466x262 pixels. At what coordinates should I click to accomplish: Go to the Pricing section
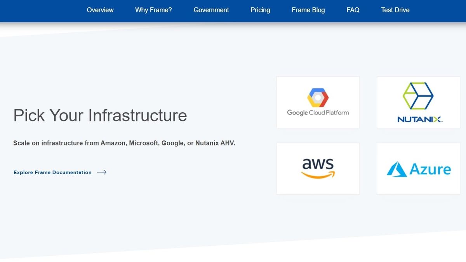pyautogui.click(x=260, y=10)
